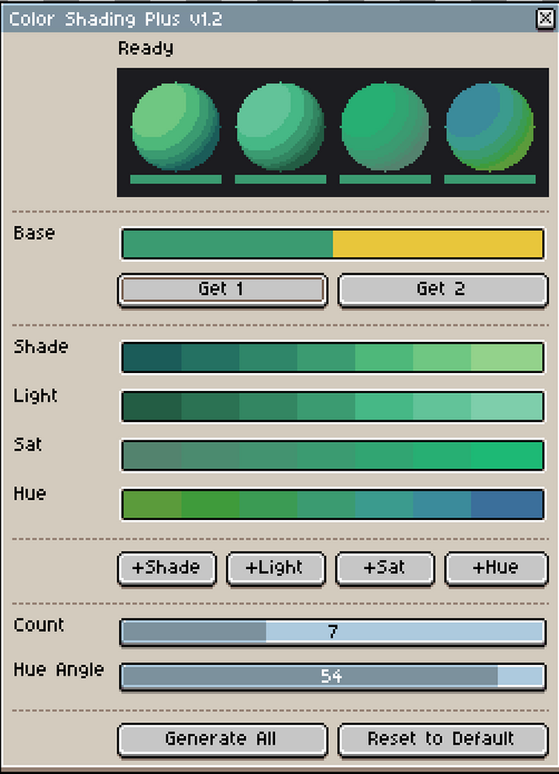Click the fourth preview sphere, blue-green
Image resolution: width=559 pixels, height=774 pixels.
pos(490,127)
